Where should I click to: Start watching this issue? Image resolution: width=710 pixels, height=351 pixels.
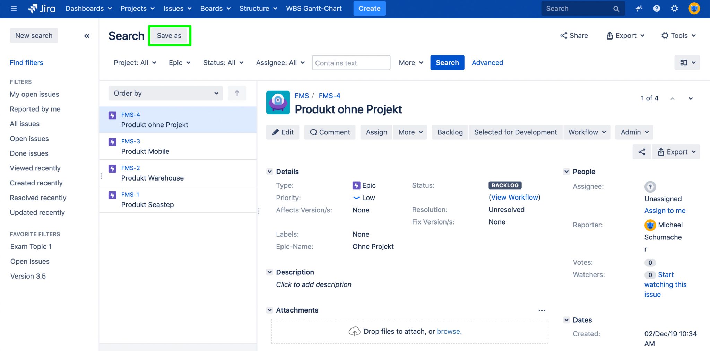coord(665,284)
